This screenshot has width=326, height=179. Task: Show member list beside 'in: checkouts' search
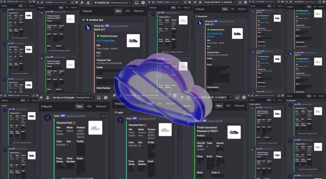pyautogui.click(x=201, y=2)
